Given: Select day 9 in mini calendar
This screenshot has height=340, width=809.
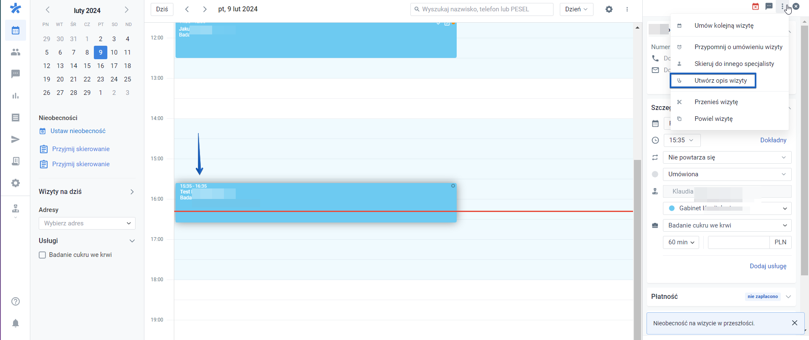Looking at the screenshot, I should 101,52.
